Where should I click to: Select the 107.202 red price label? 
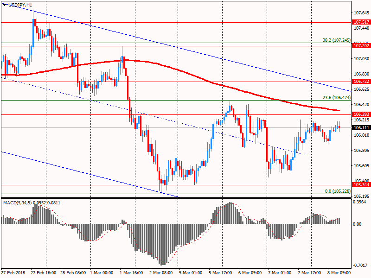pyautogui.click(x=361, y=45)
